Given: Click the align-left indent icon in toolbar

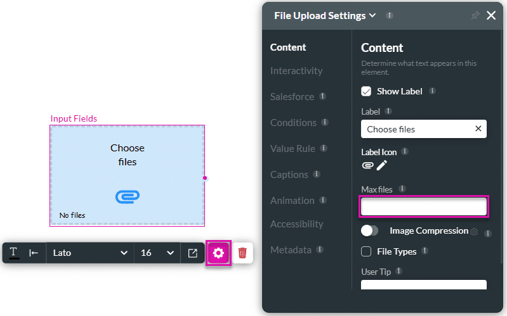Looking at the screenshot, I should click(x=34, y=253).
